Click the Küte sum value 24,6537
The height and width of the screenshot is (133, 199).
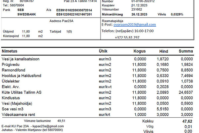(x=185, y=92)
